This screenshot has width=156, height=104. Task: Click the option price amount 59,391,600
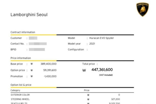tap(50, 70)
